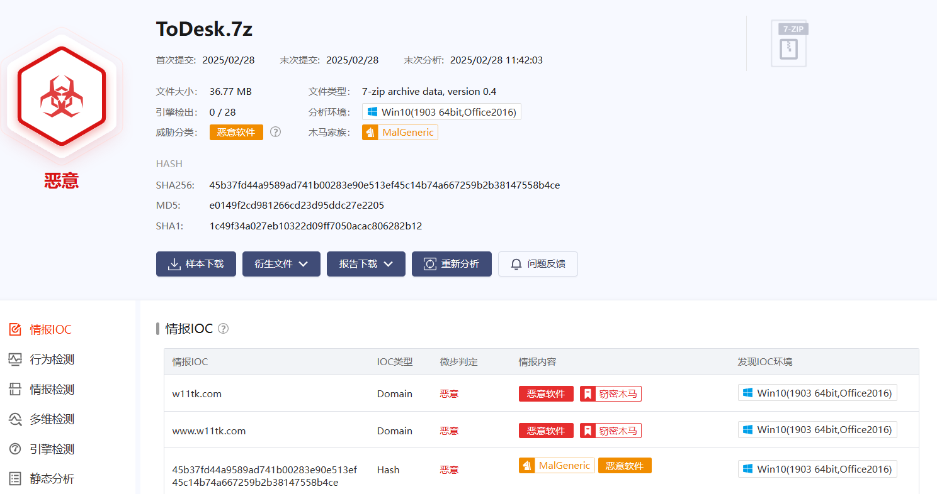Click the Windows logo in 分析环境 tag

click(x=372, y=112)
